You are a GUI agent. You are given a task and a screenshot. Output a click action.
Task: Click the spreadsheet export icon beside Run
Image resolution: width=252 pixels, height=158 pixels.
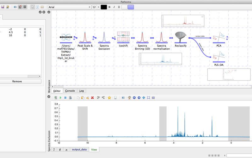56,98
